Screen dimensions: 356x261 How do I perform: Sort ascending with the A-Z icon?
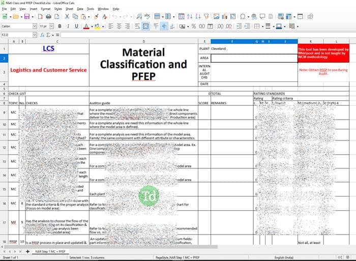tap(190, 16)
